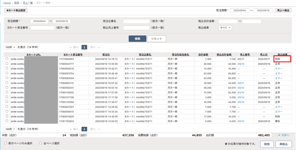The image size is (296, 150).
Task: Click the Bカート受注番号 input field
Action: (42, 28)
